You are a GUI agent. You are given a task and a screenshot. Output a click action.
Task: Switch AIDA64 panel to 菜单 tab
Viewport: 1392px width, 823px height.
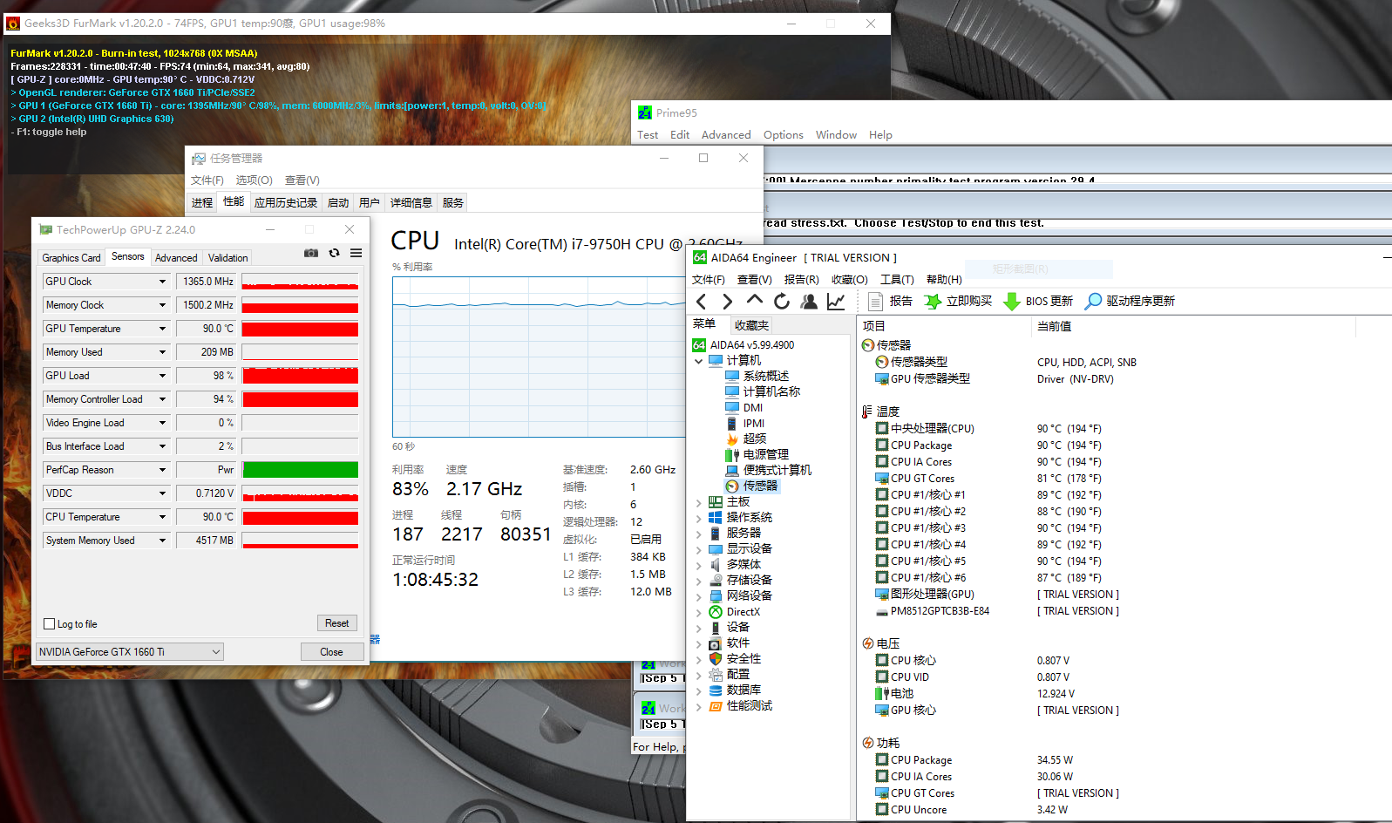tap(704, 324)
